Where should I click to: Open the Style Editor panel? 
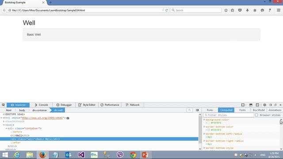tap(87, 105)
